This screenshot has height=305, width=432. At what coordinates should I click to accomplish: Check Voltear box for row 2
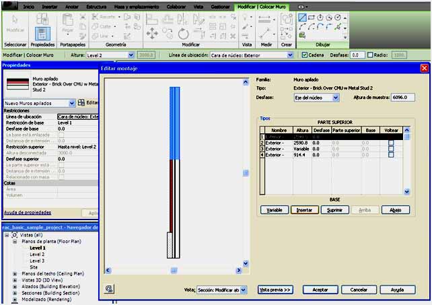(390, 143)
